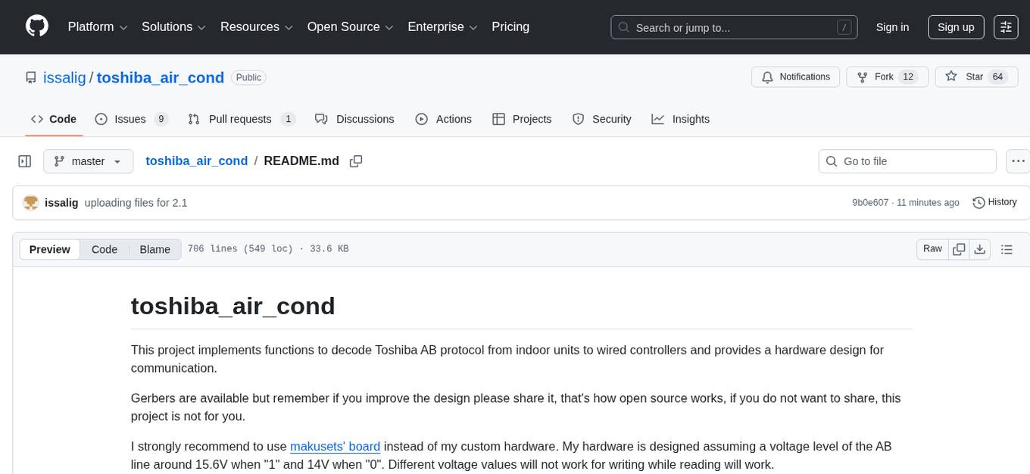Image resolution: width=1030 pixels, height=474 pixels.
Task: Open the Issues tab icon
Action: tap(100, 119)
